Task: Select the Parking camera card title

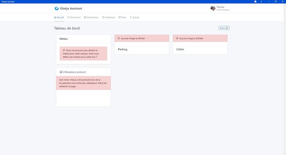Action: [x=123, y=49]
